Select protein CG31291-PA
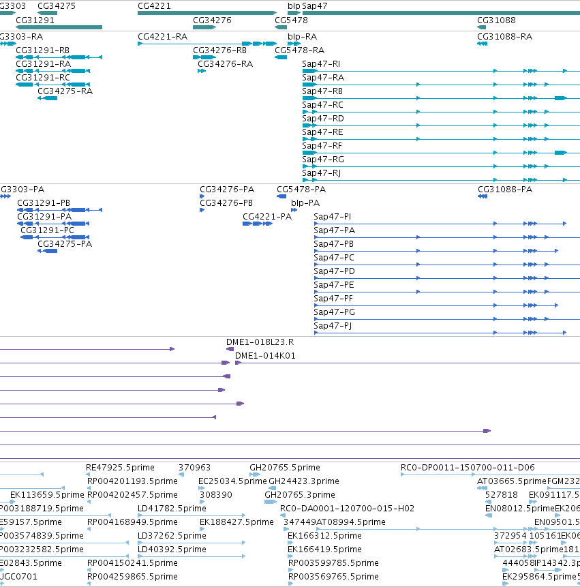580x587 pixels. (53, 224)
